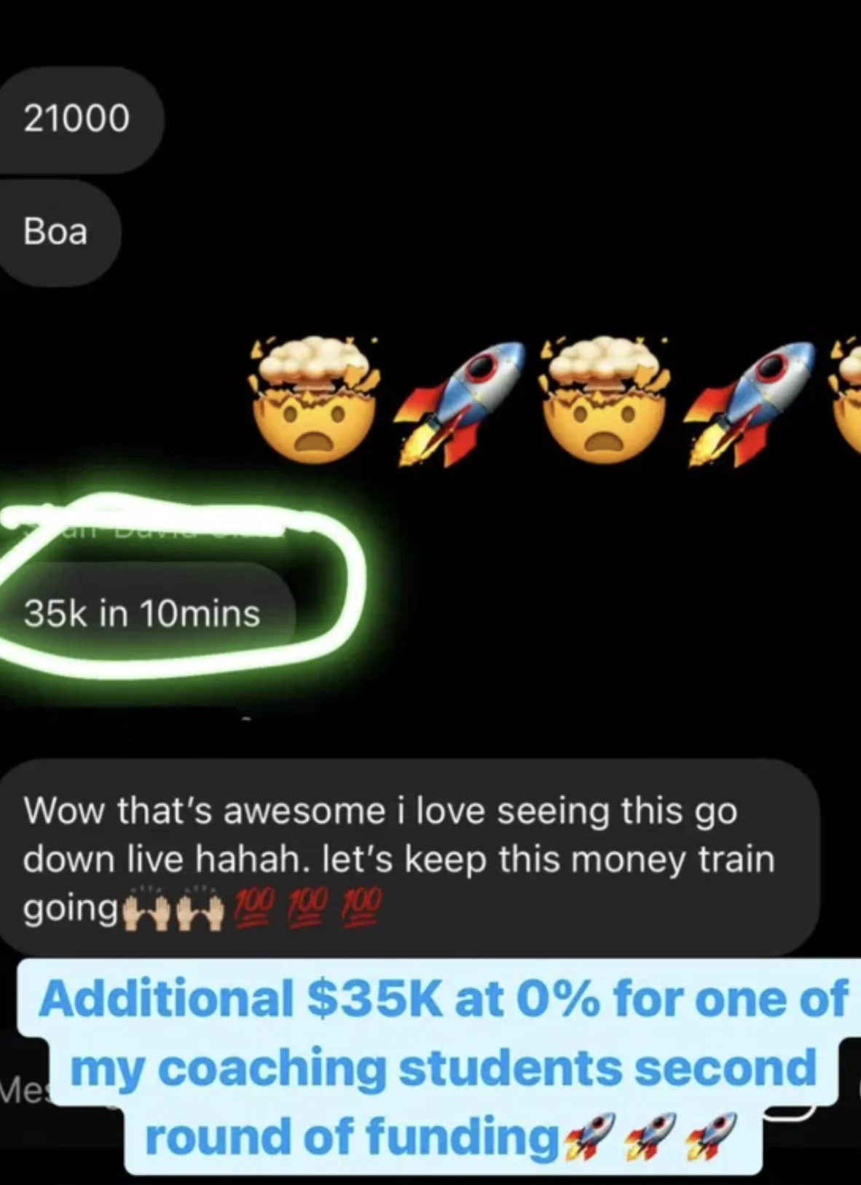Tap the first exploding head emoji
Image resolution: width=861 pixels, height=1185 pixels.
(315, 400)
